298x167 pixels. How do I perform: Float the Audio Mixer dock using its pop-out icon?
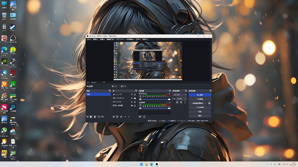170,91
